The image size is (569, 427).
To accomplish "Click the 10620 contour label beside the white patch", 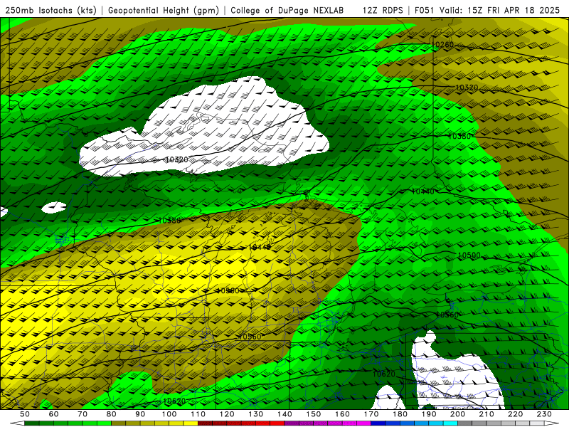I will [384, 374].
